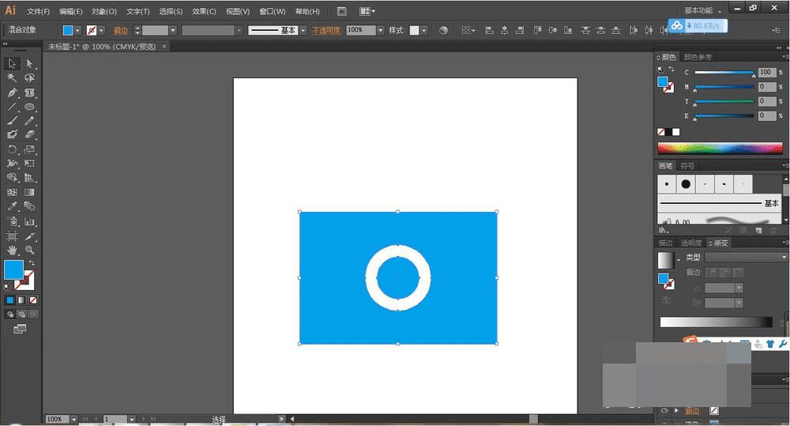Open the Bridge (Br) icon in menu bar
The width and height of the screenshot is (790, 426).
(341, 11)
